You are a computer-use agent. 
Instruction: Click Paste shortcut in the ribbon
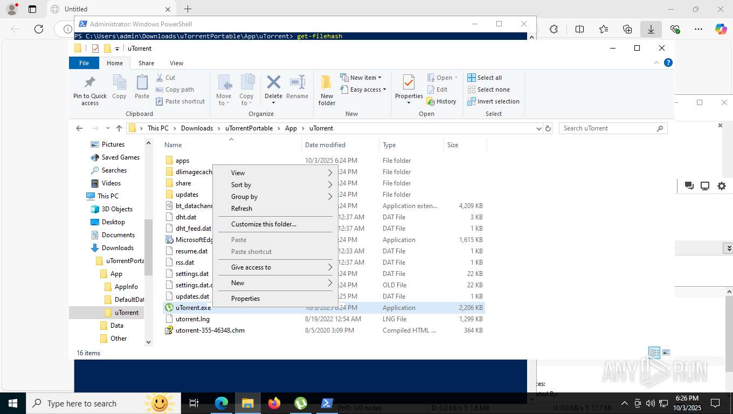180,101
